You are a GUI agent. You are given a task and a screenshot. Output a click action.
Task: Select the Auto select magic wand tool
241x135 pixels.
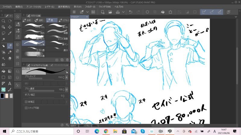point(3,39)
